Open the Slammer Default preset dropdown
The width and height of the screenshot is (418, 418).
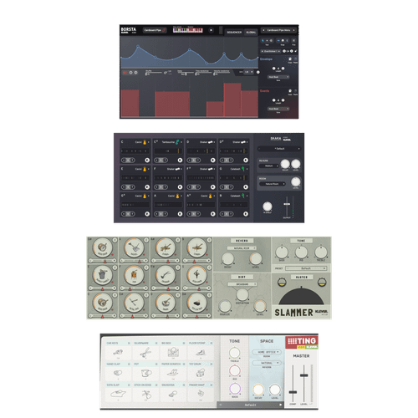point(306,268)
